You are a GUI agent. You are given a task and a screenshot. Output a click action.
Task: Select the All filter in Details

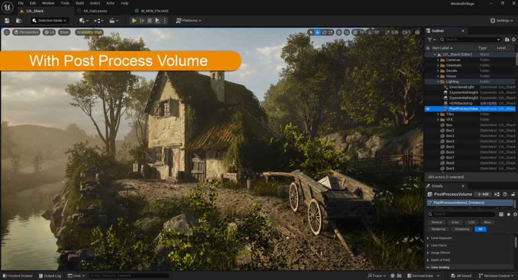(x=481, y=229)
